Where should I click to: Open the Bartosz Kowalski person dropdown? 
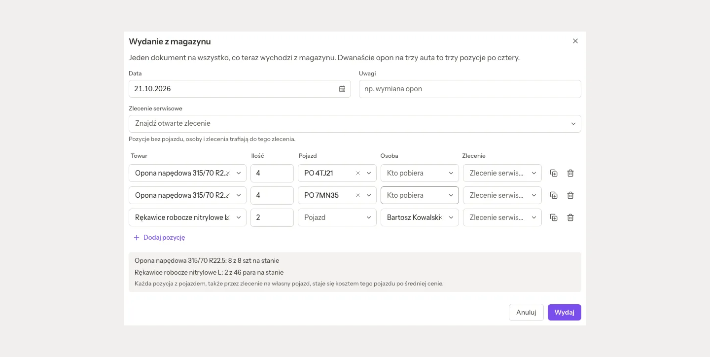[x=451, y=217]
